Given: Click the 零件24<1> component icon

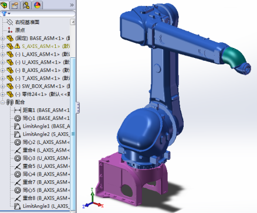Looking at the screenshot, I should click(10, 94).
